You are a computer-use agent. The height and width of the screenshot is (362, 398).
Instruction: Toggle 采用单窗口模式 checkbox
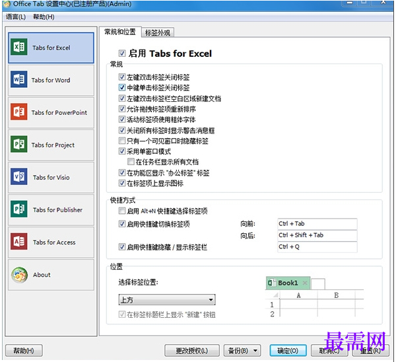point(122,151)
